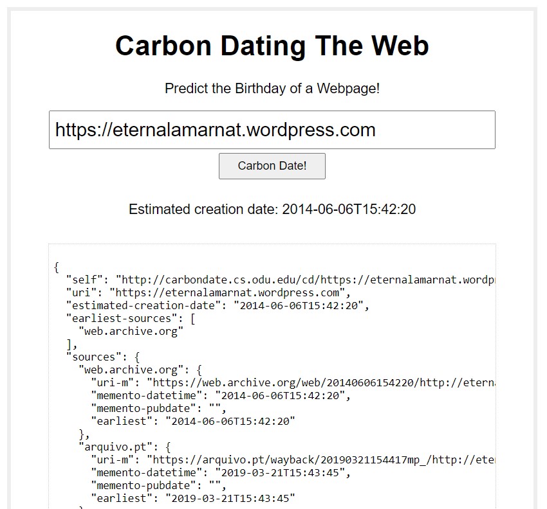Focus the URL input field
547x509 pixels.
click(x=272, y=130)
